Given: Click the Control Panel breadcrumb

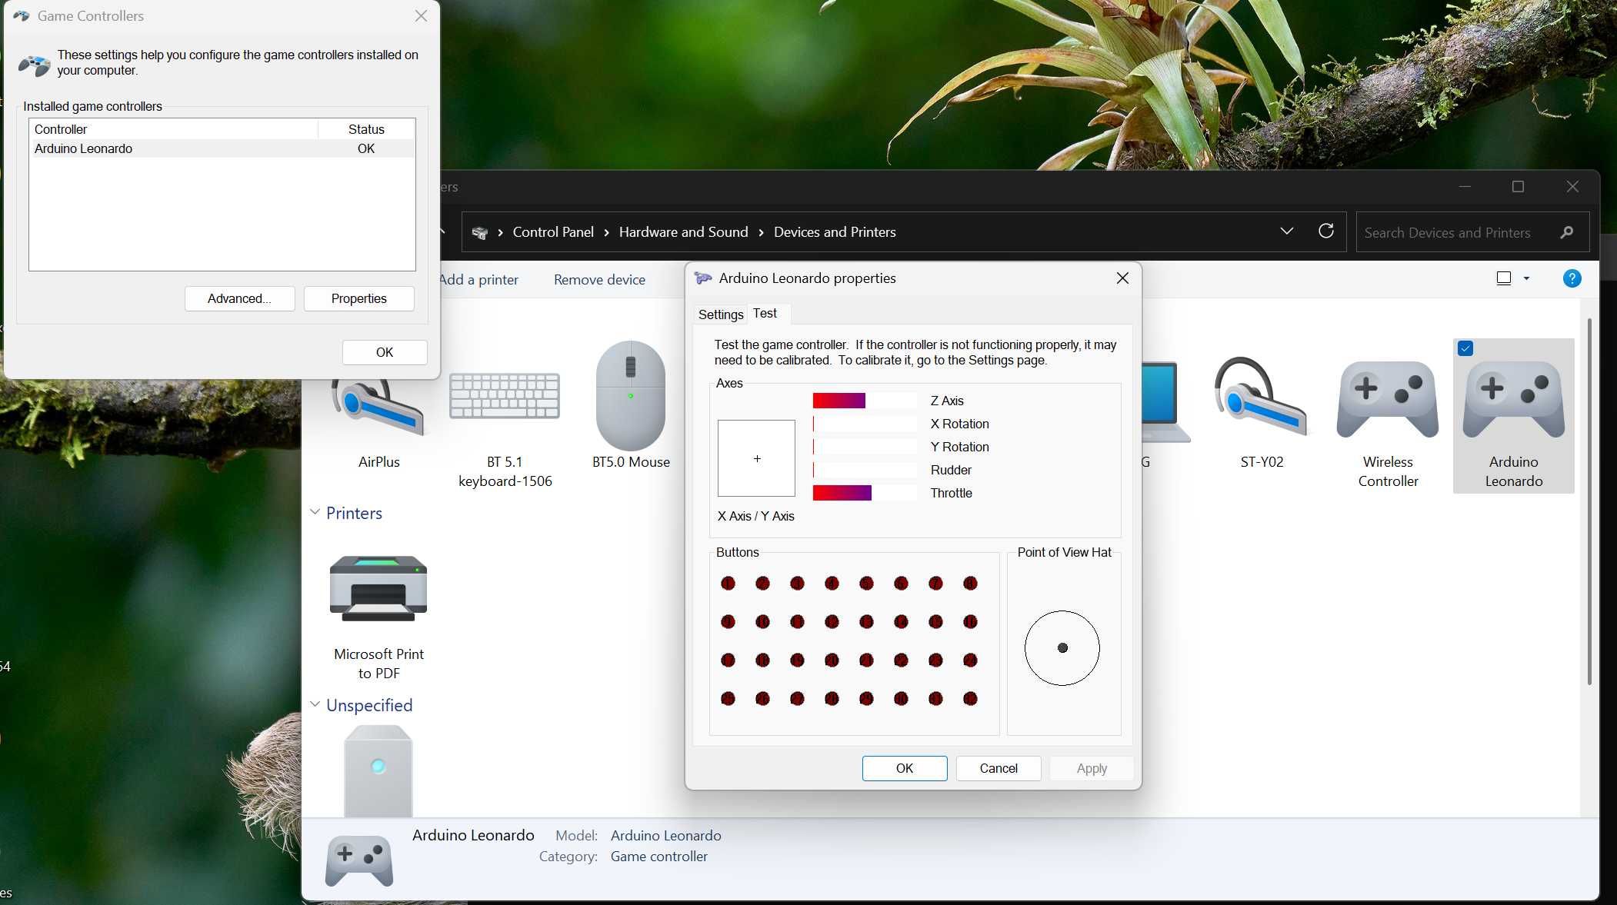Looking at the screenshot, I should click(x=553, y=232).
